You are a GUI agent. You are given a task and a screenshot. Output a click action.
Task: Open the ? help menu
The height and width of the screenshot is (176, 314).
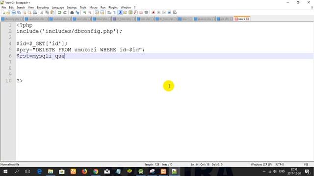tap(135, 7)
